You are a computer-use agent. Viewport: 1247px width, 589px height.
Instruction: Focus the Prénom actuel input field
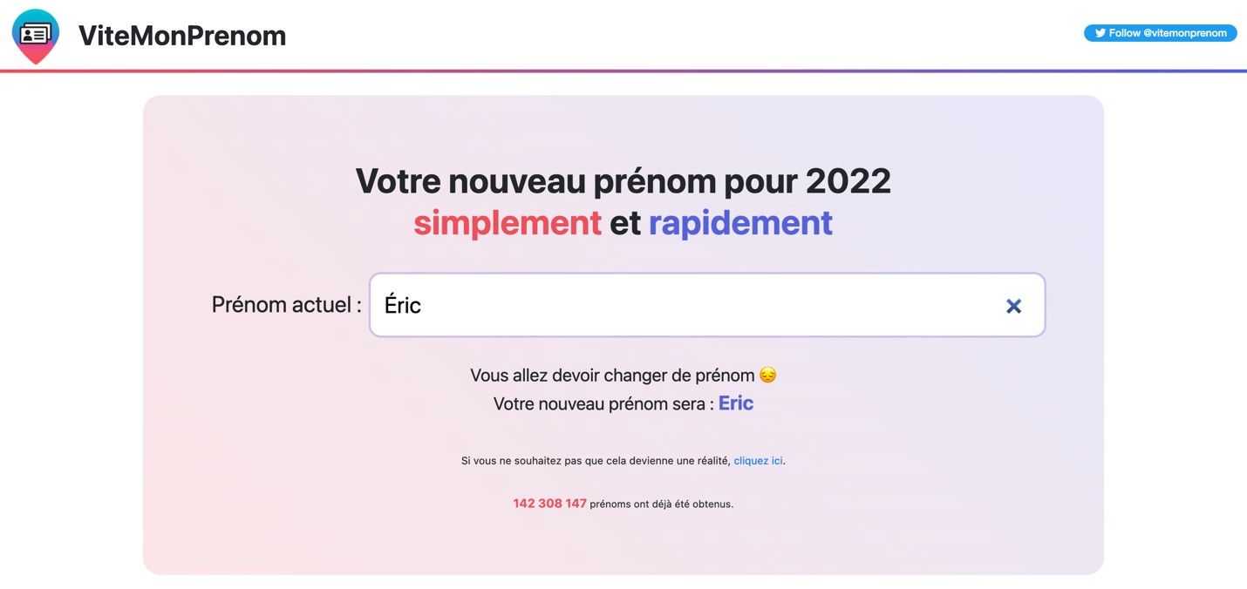(680, 305)
